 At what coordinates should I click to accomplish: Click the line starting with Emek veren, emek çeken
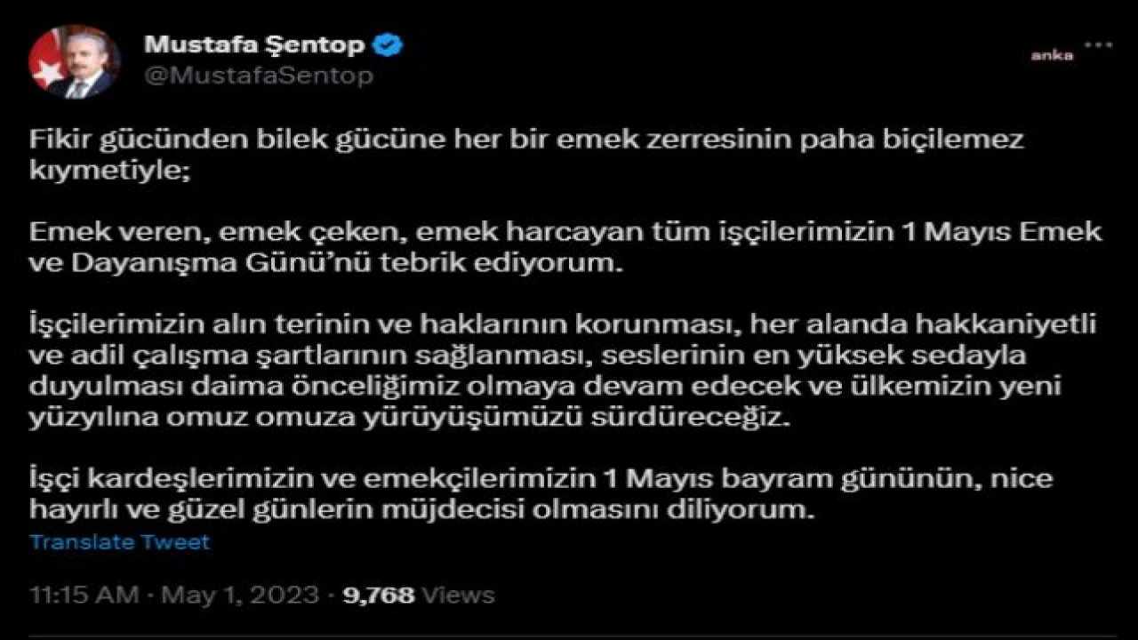click(x=565, y=232)
